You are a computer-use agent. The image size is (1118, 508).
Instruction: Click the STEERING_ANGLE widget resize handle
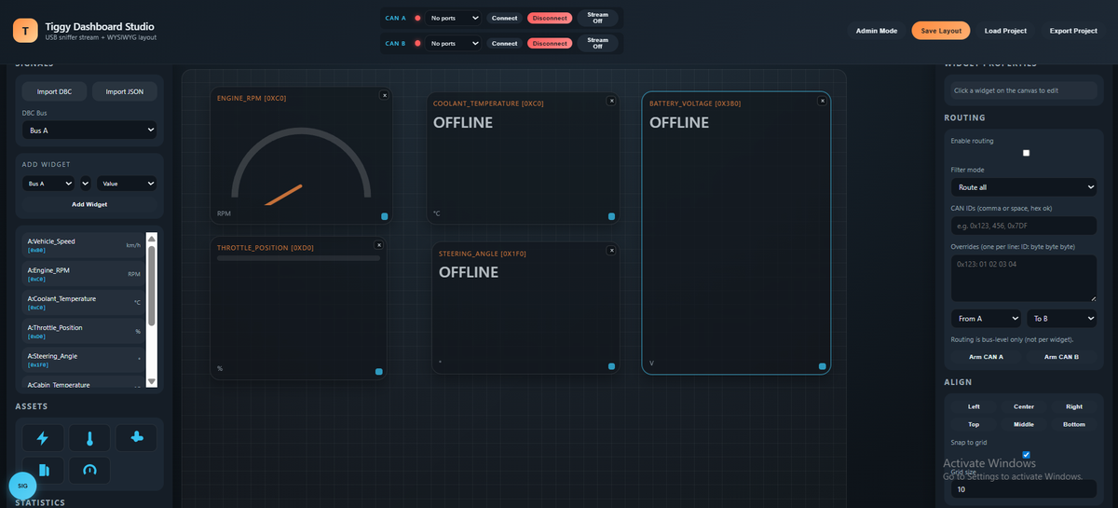(611, 366)
